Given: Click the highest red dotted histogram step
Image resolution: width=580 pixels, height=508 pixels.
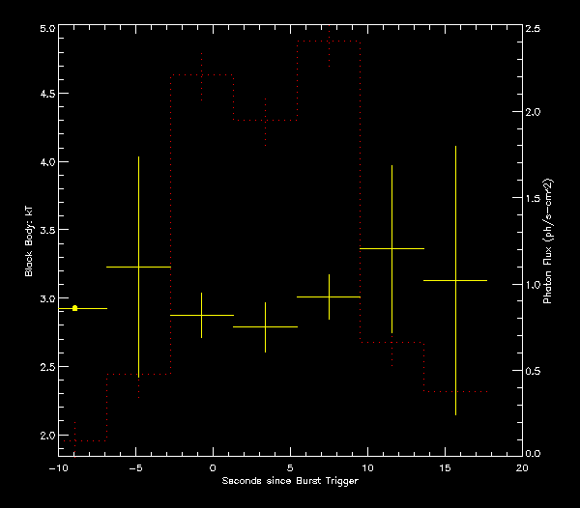Looking at the screenshot, I should pos(329,42).
